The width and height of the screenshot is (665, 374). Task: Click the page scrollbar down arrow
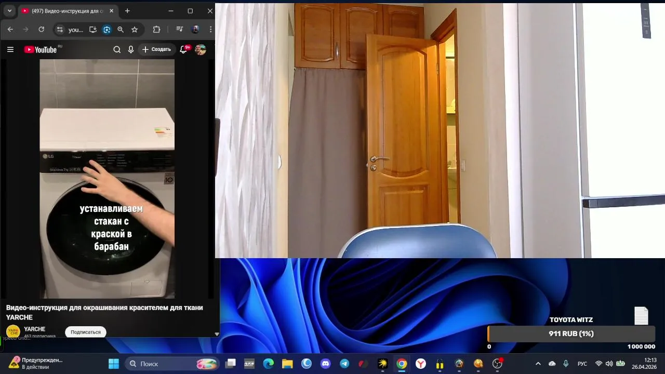click(x=217, y=334)
